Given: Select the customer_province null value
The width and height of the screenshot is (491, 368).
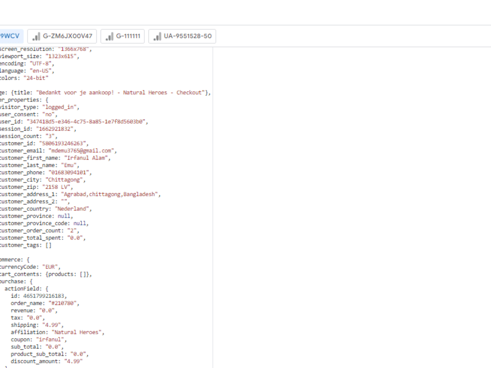Looking at the screenshot, I should pyautogui.click(x=64, y=216).
